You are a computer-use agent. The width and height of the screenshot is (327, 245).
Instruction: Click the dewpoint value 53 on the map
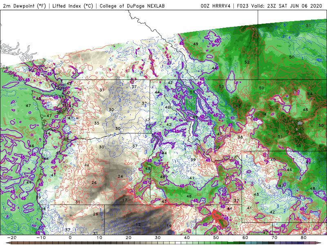pyautogui.click(x=222, y=87)
